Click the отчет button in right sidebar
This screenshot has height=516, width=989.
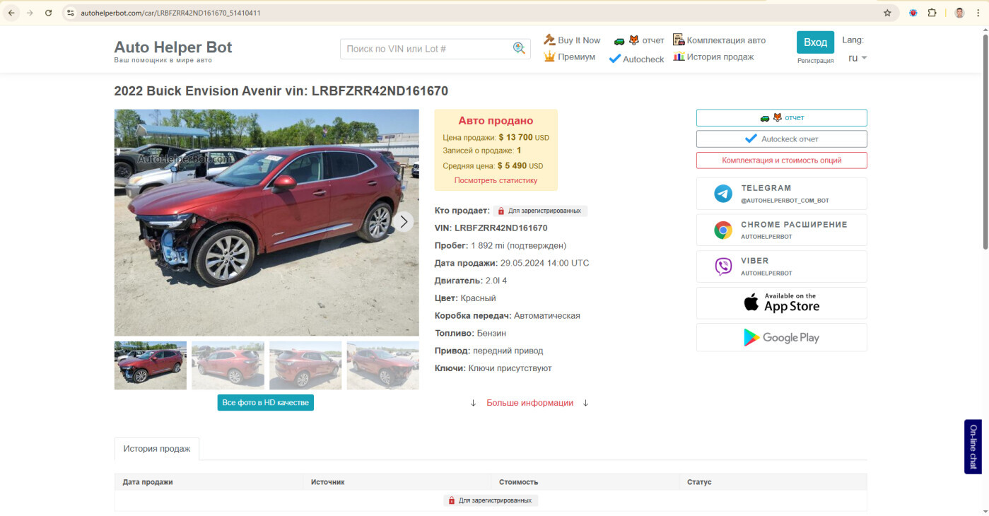[x=781, y=118]
